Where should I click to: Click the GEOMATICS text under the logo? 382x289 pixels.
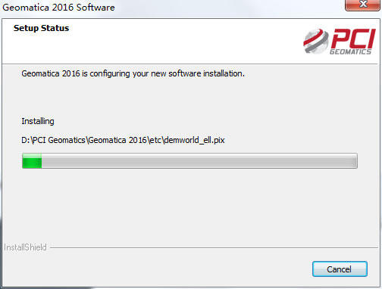pos(350,51)
